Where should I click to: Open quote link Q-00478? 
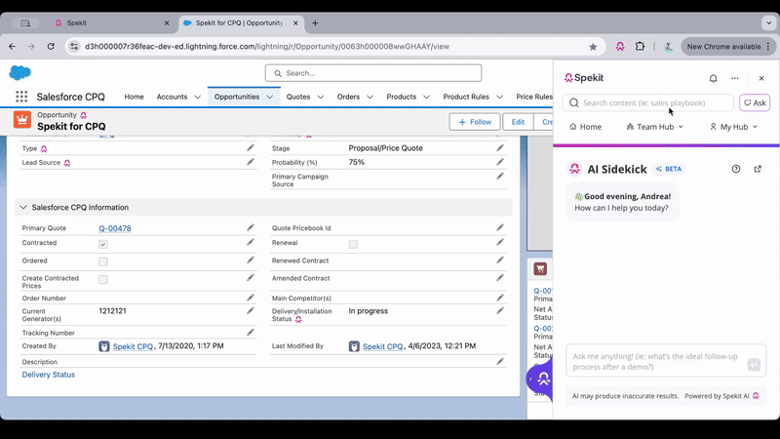[x=115, y=228]
